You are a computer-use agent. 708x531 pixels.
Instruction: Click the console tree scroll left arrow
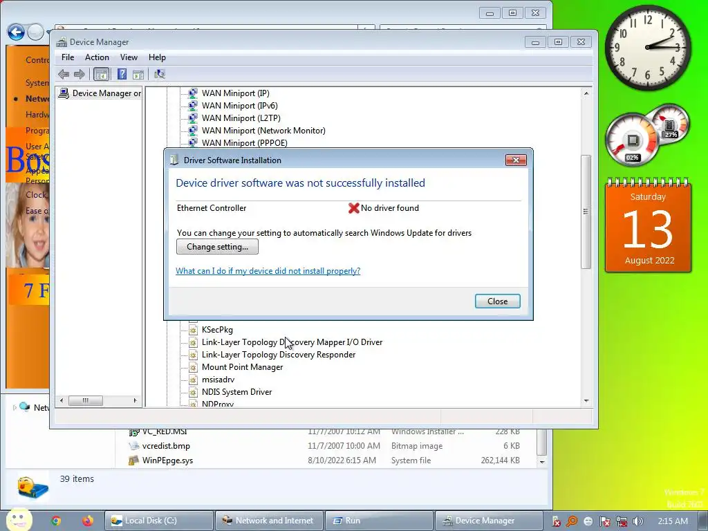coord(62,400)
